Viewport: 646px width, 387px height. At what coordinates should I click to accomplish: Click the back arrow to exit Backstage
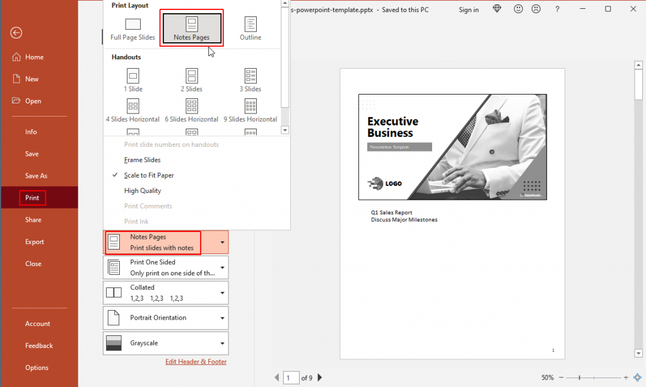tap(16, 33)
